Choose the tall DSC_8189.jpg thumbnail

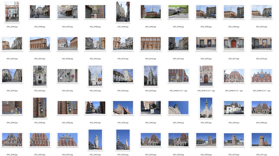pyautogui.click(x=123, y=12)
